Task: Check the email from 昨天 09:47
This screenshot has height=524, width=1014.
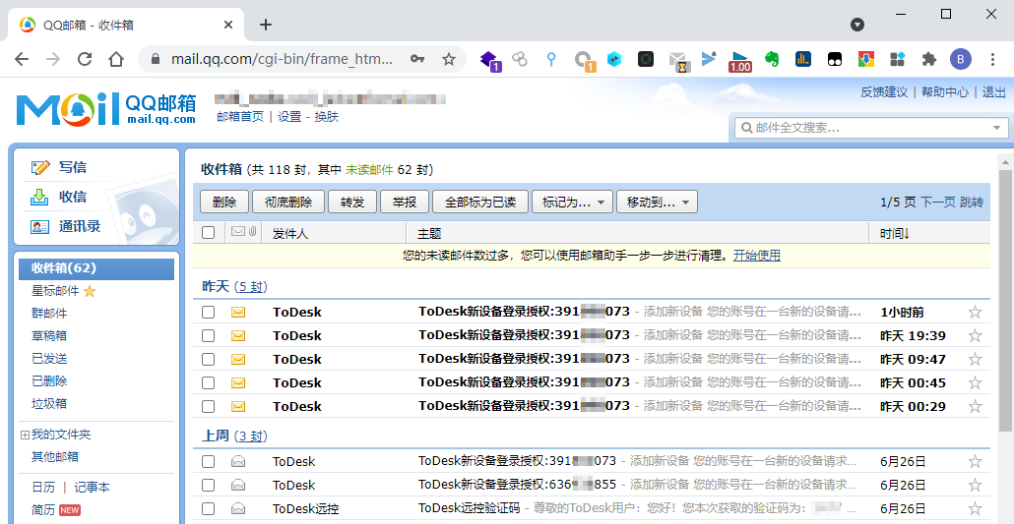Action: (x=209, y=359)
